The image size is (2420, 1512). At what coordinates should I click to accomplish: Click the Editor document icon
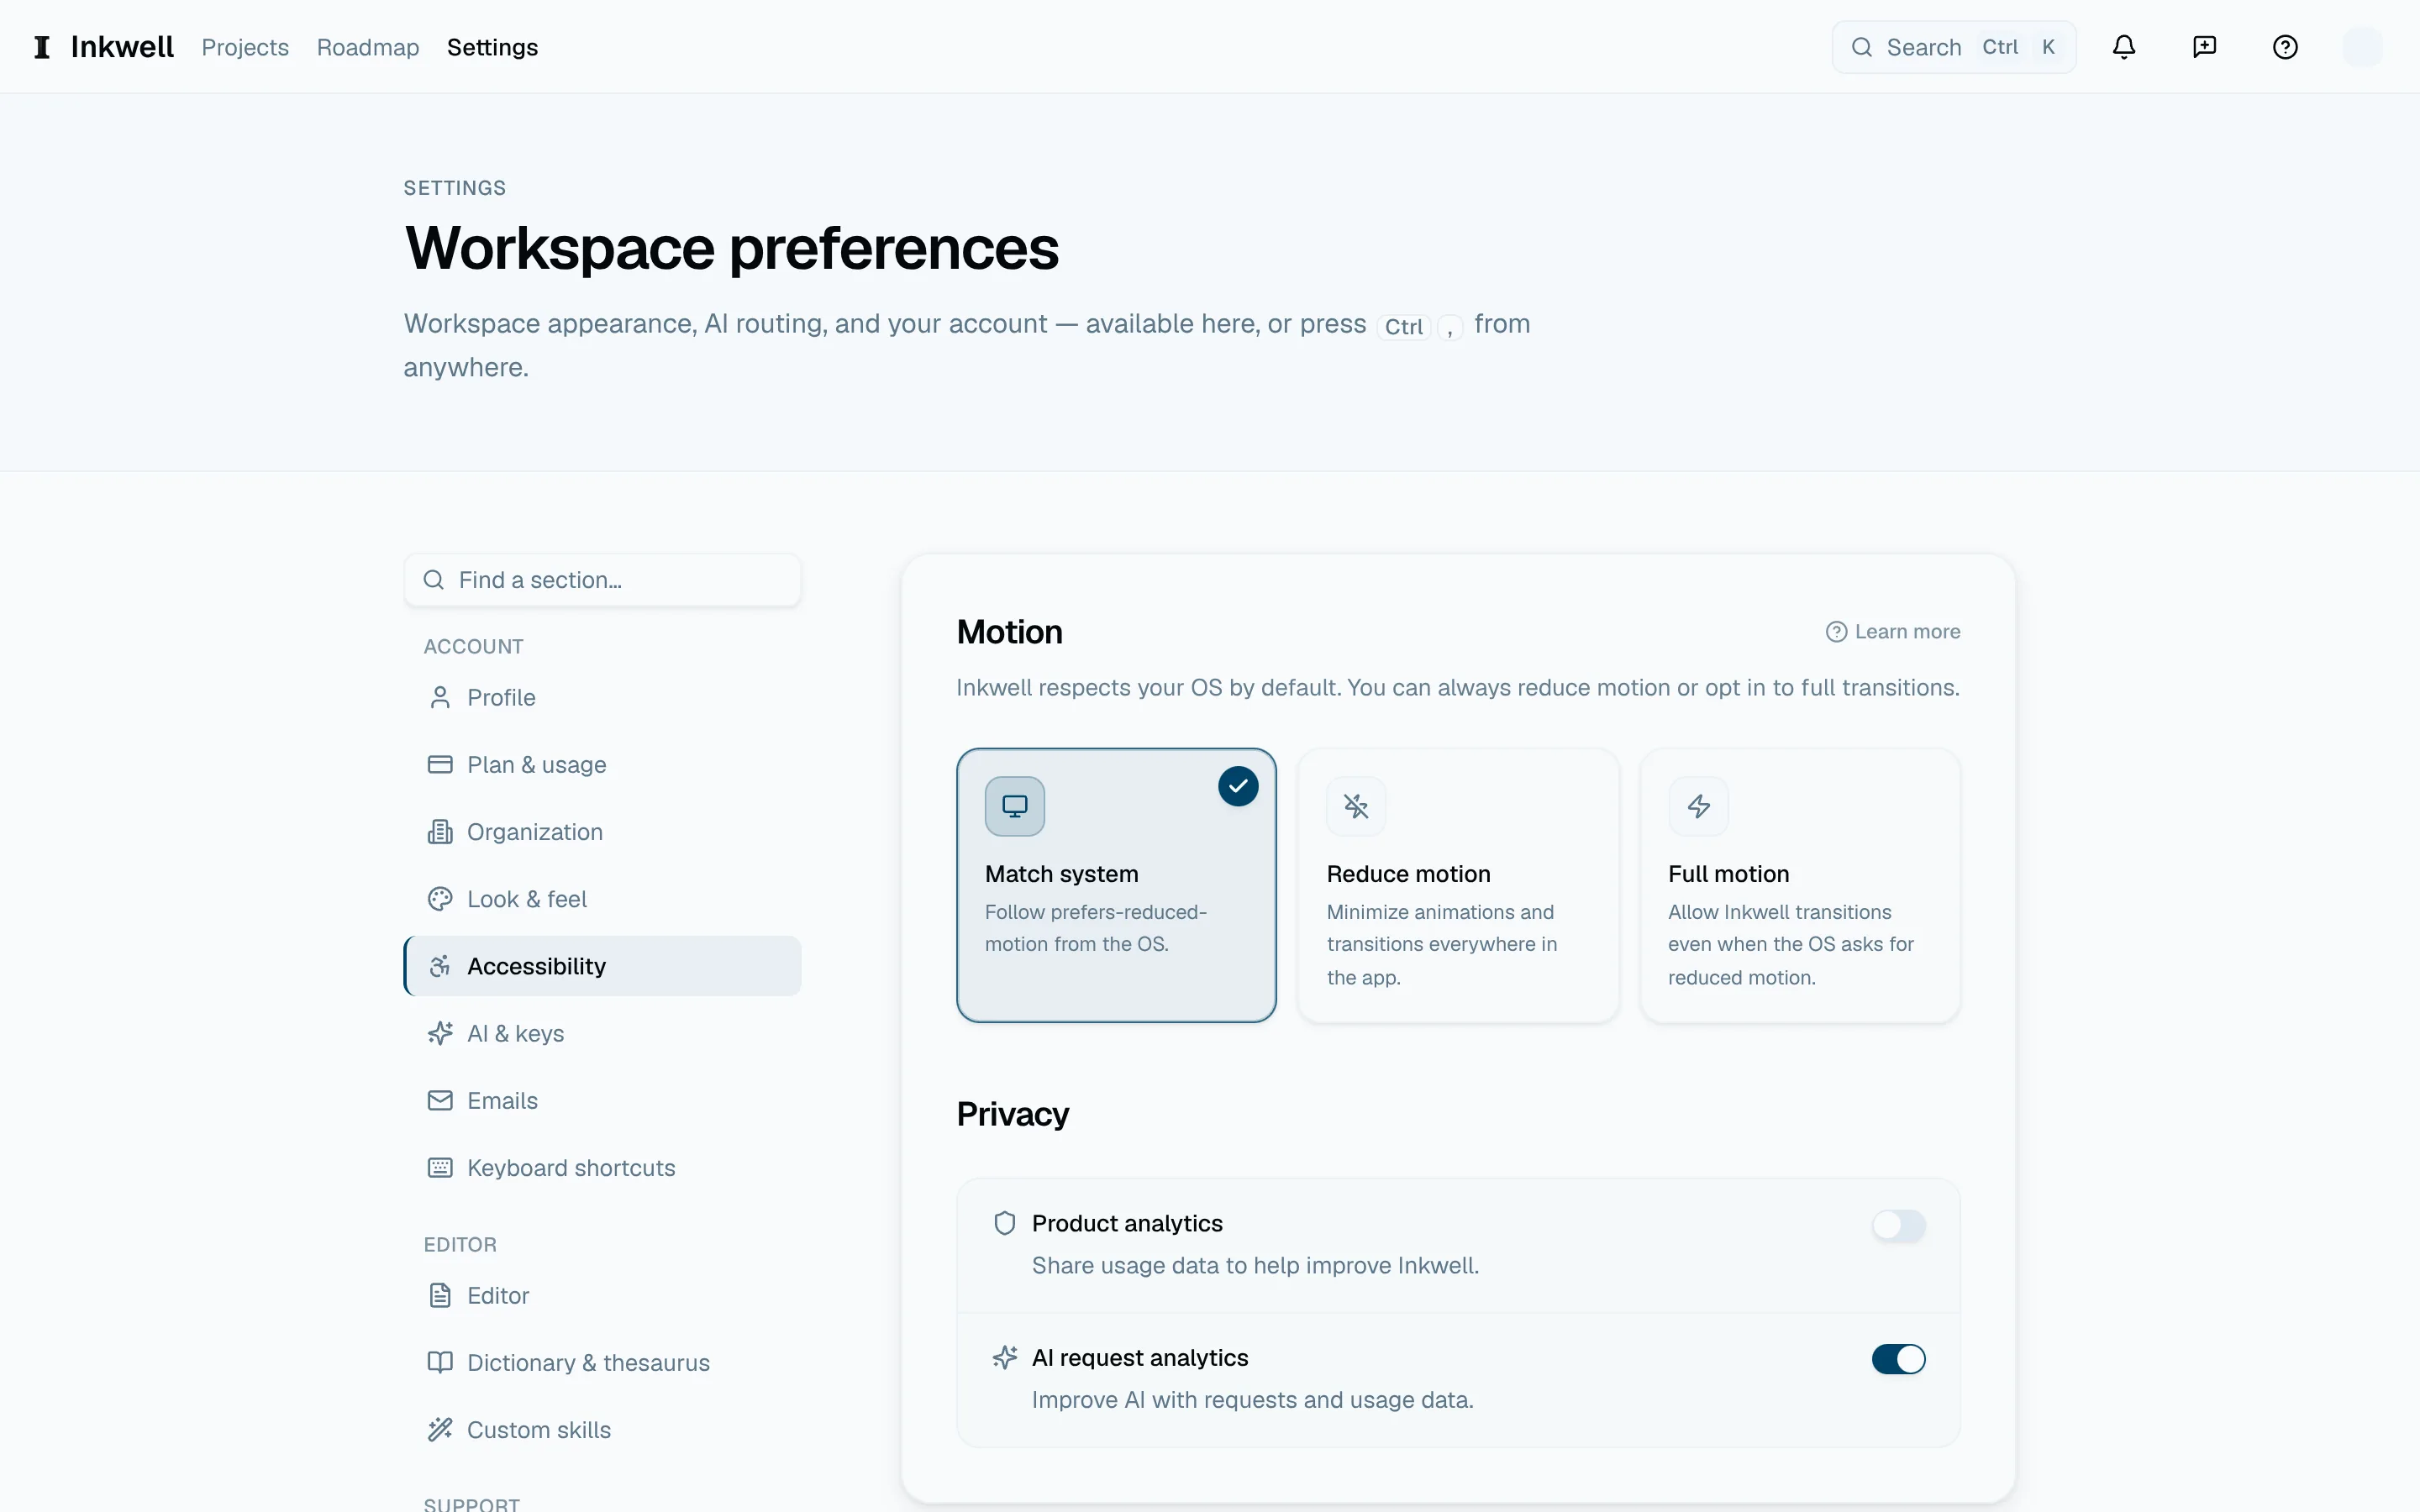[440, 1295]
